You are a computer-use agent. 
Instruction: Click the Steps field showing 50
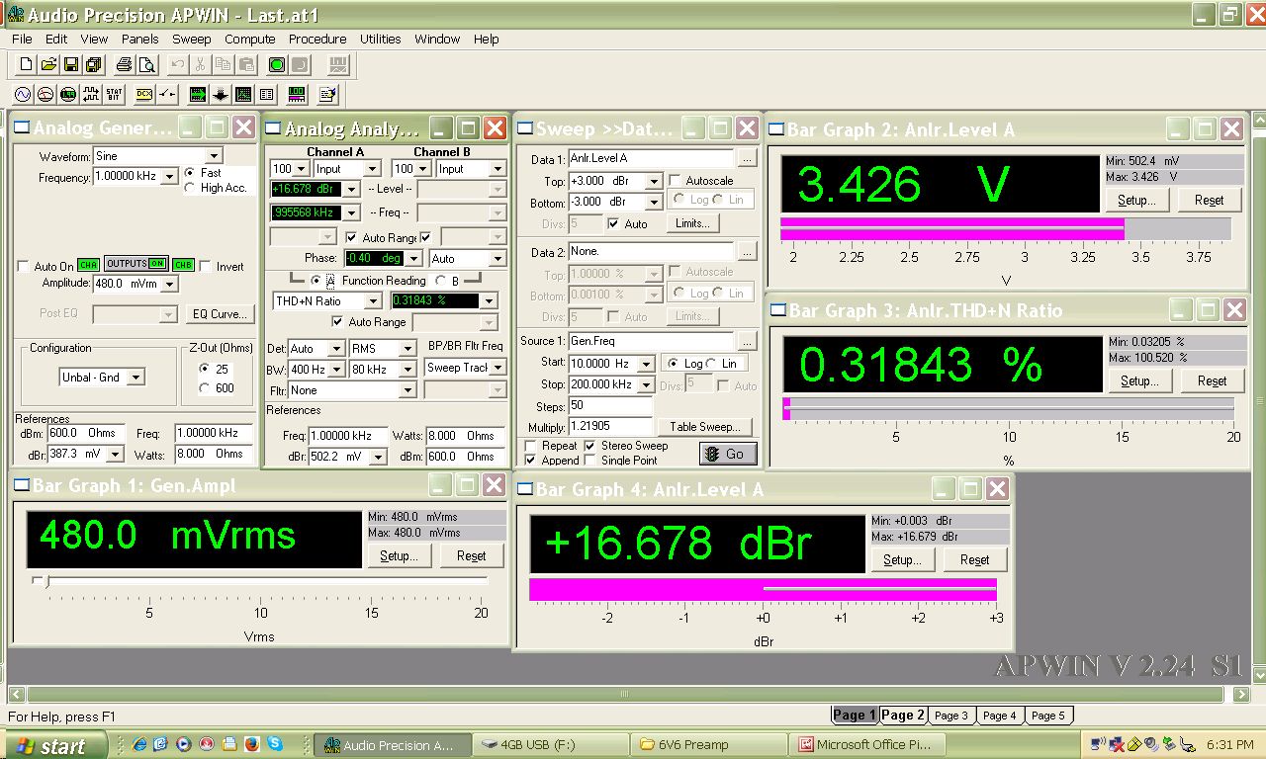click(611, 406)
